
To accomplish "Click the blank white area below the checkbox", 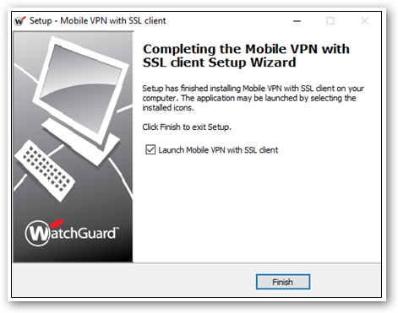I will point(256,208).
